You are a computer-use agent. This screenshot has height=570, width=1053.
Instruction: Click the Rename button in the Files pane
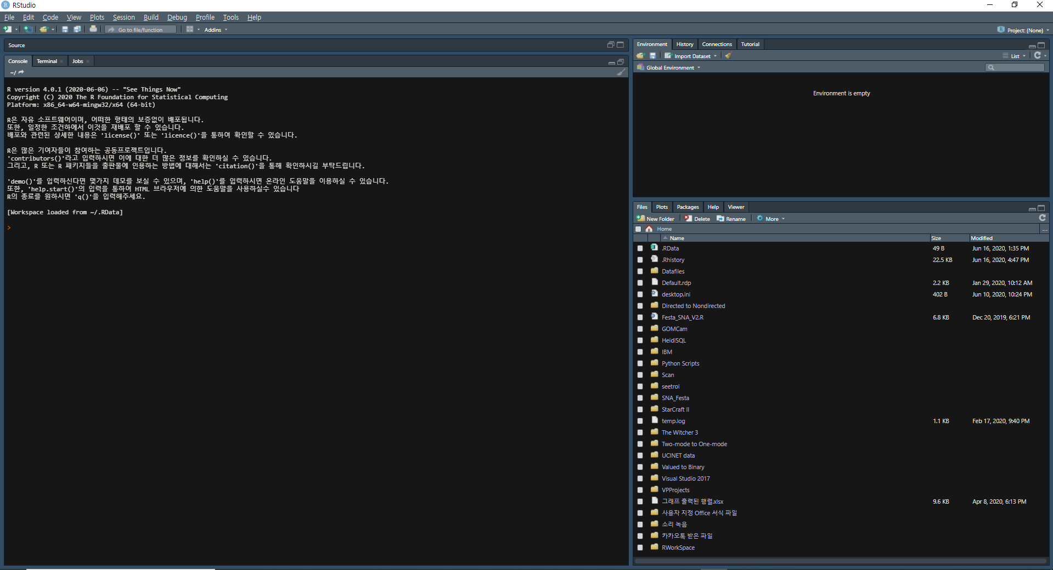click(x=731, y=219)
